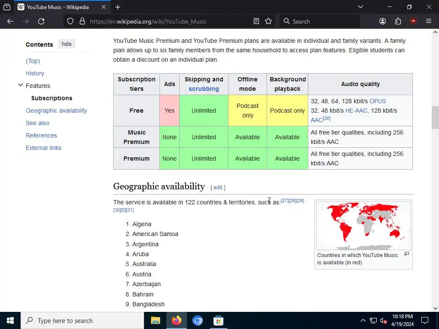Click 'American Samoa' in the country list
The height and width of the screenshot is (329, 439).
(155, 234)
